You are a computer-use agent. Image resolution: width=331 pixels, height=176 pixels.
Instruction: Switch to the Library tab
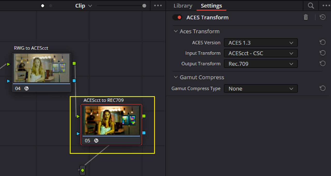click(x=183, y=6)
